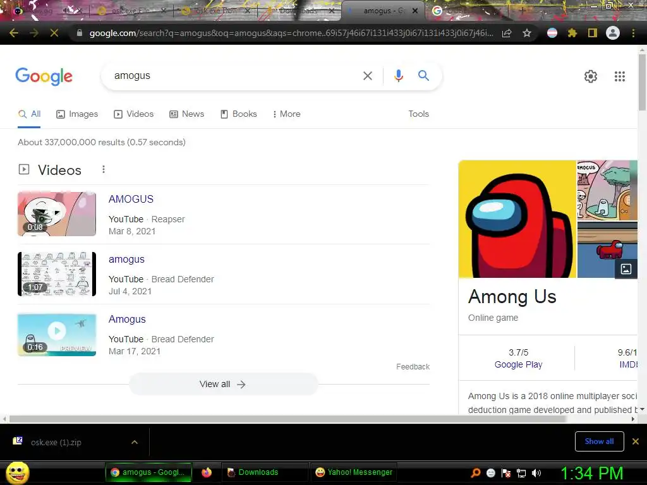
Task: Open the Chrome profile avatar menu
Action: point(613,33)
